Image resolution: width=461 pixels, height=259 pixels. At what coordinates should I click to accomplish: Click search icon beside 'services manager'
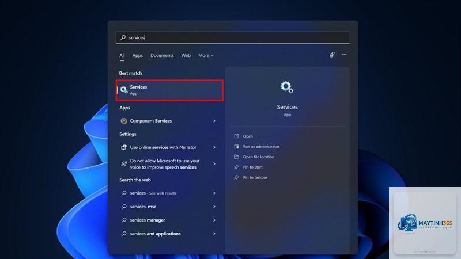pos(124,220)
